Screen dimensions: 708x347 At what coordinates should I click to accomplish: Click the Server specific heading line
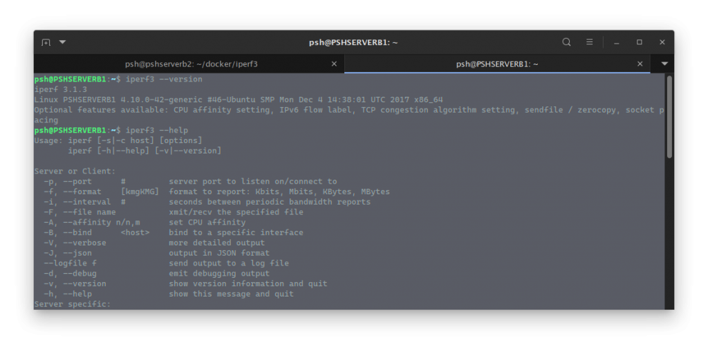click(72, 304)
